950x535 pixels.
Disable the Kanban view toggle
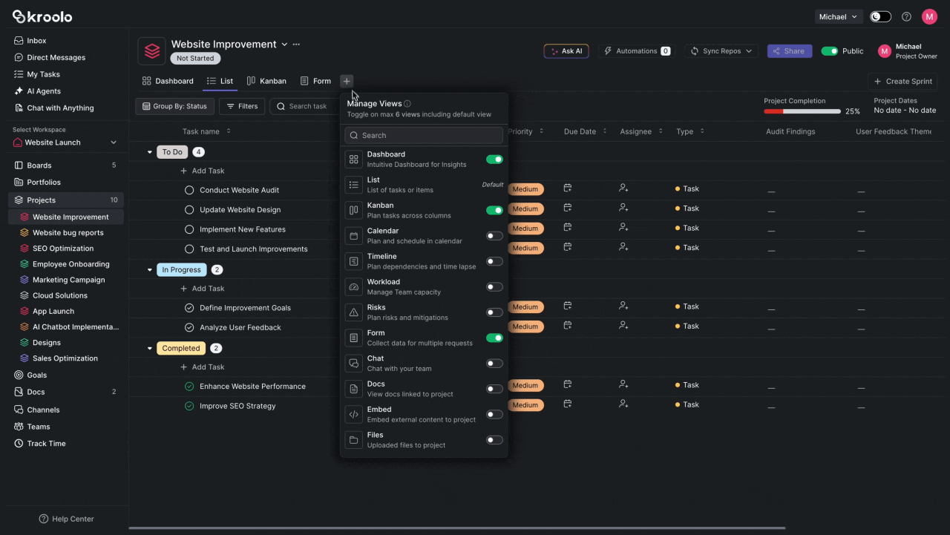click(x=494, y=210)
